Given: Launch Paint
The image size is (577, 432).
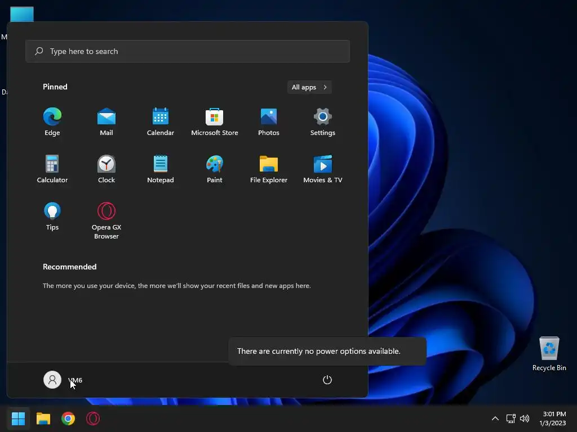Looking at the screenshot, I should tap(215, 169).
